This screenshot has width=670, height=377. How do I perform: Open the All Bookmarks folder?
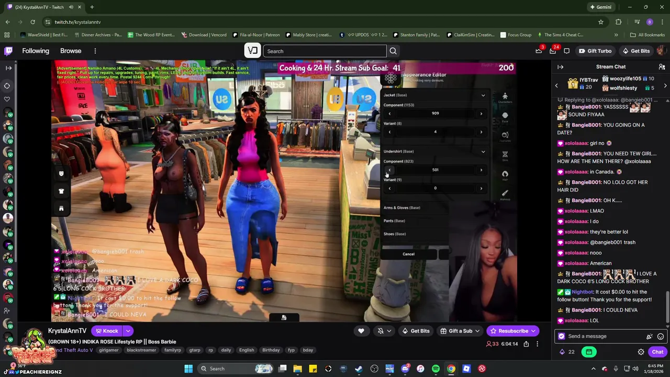click(x=647, y=35)
